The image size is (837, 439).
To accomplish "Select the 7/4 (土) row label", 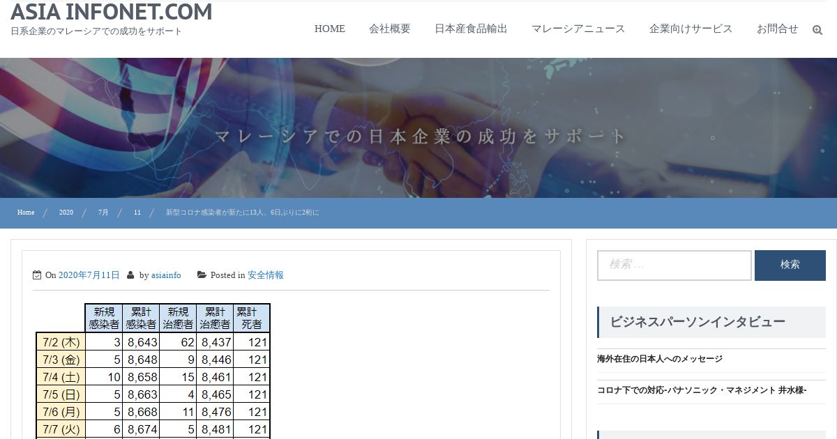I will click(x=61, y=377).
